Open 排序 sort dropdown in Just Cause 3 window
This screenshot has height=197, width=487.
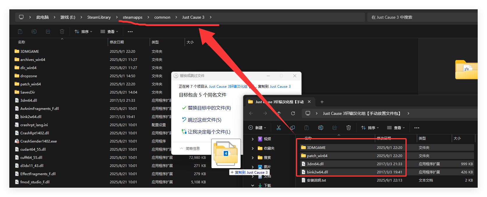(83, 31)
